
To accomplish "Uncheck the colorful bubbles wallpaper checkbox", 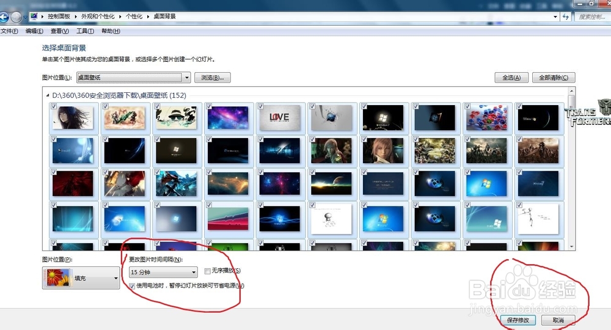I will point(467,106).
